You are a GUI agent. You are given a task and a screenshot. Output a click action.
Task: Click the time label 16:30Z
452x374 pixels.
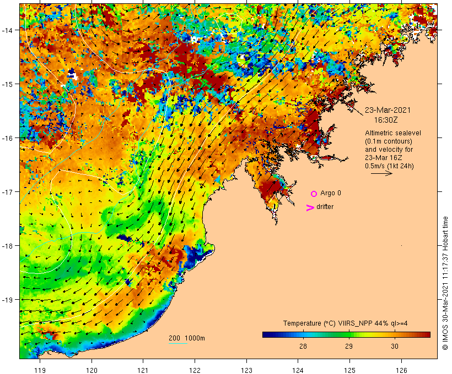[386, 120]
